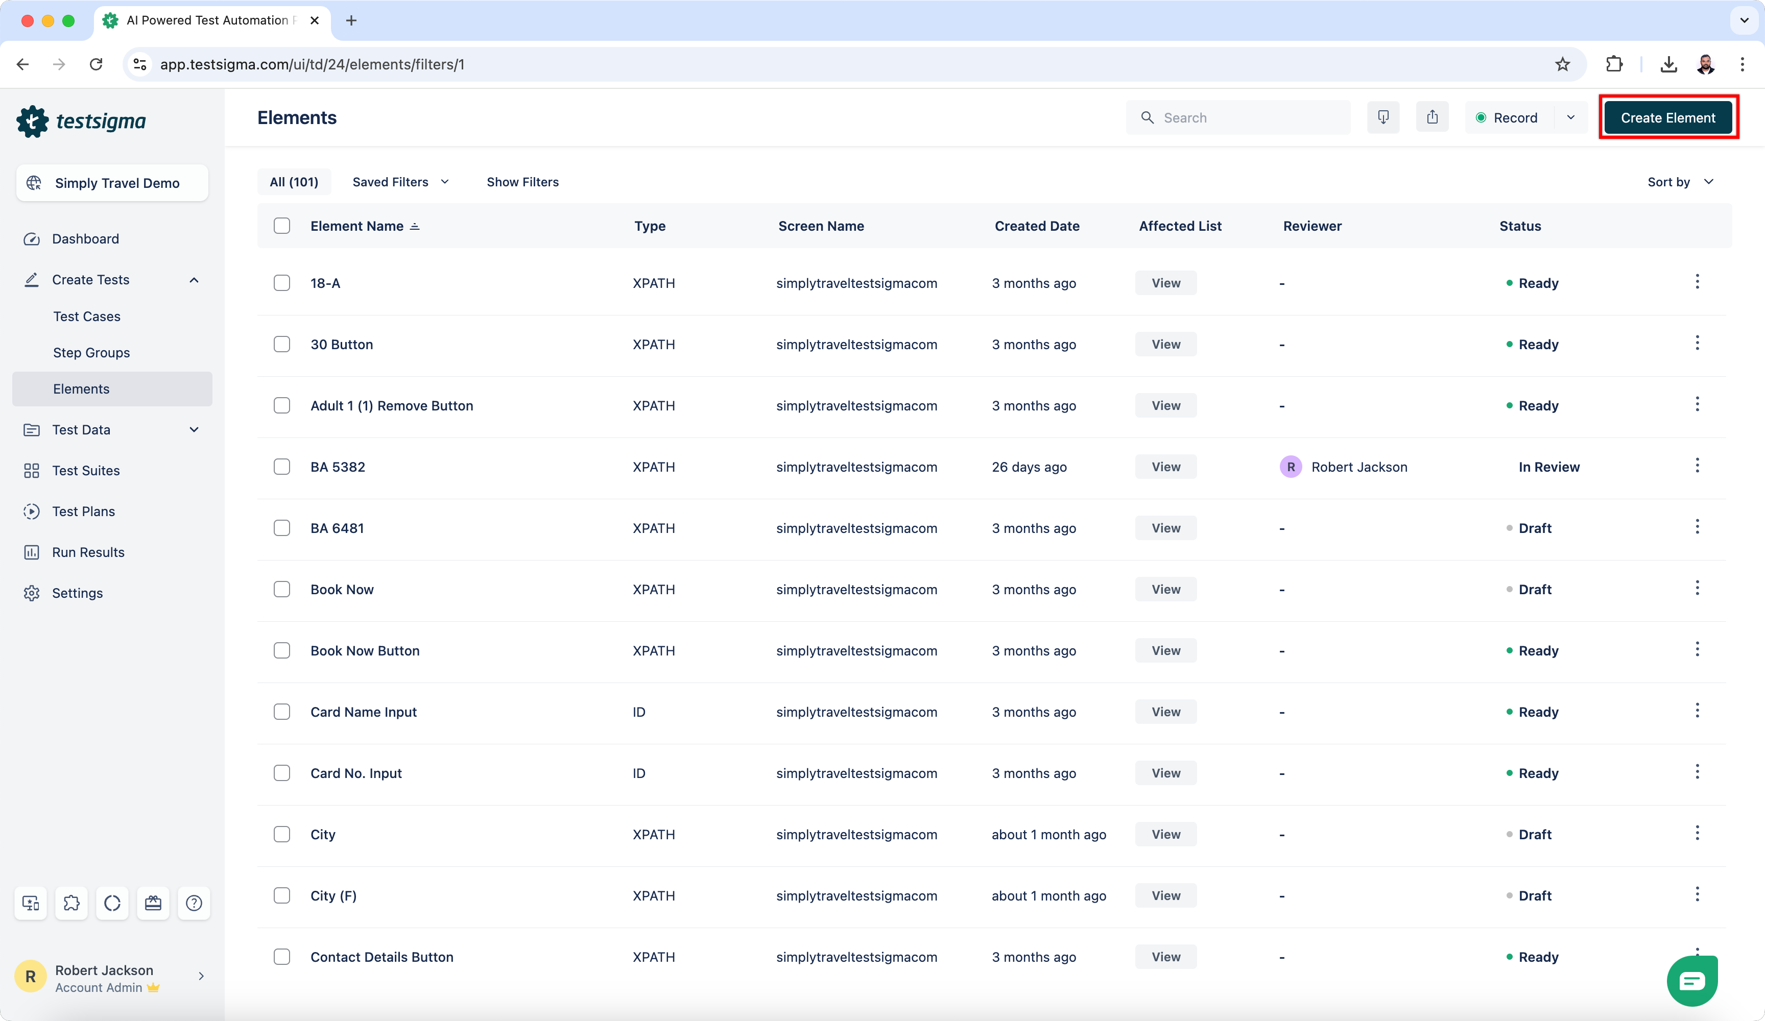Screen dimensions: 1765x1021
Task: Click the Create Element button
Action: (1667, 117)
